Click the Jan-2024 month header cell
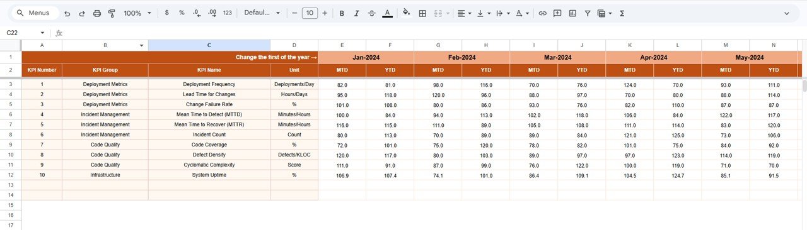This screenshot has width=807, height=230. pos(366,57)
